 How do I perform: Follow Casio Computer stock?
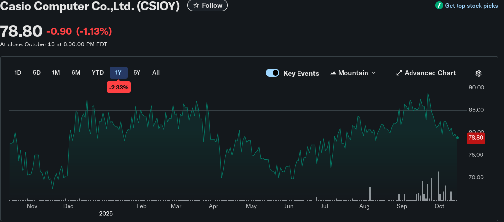click(207, 6)
